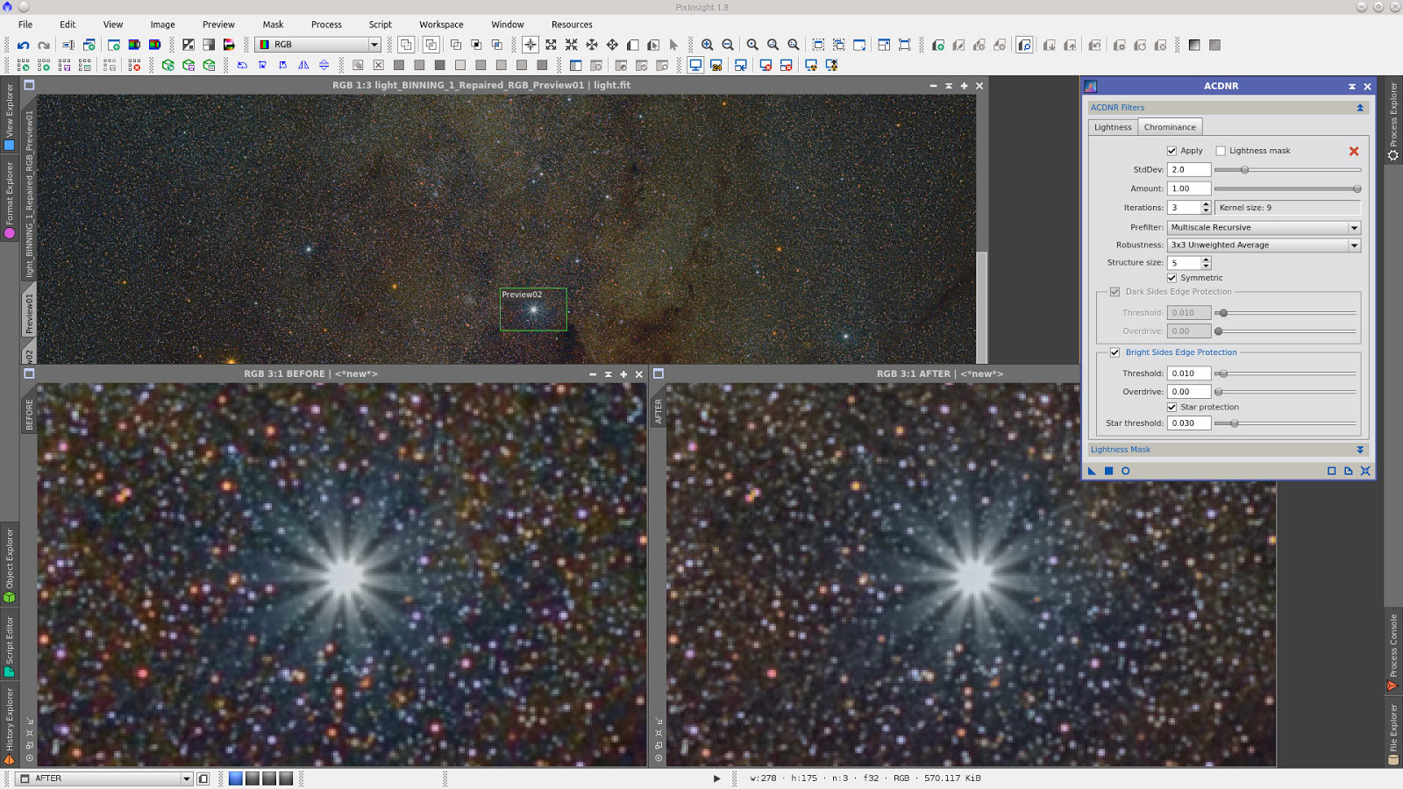Click the ACDNR Reset crossed-arrows icon
The height and width of the screenshot is (789, 1403).
click(1365, 471)
